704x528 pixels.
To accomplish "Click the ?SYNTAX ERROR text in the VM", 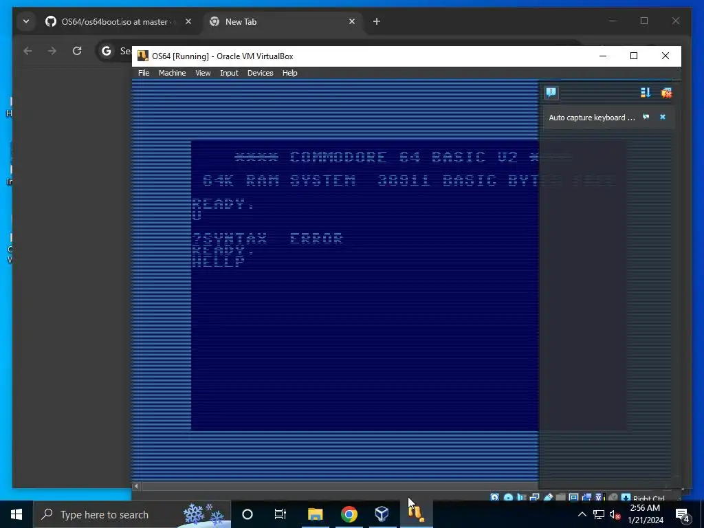I will (x=267, y=238).
